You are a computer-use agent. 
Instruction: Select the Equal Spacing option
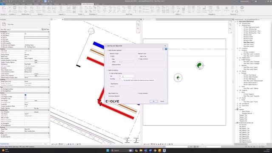click(x=110, y=84)
